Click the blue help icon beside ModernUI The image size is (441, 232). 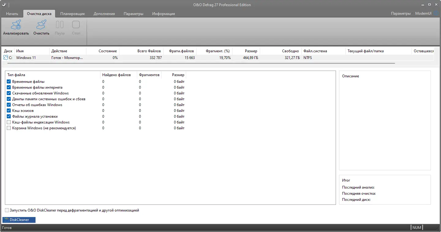436,13
